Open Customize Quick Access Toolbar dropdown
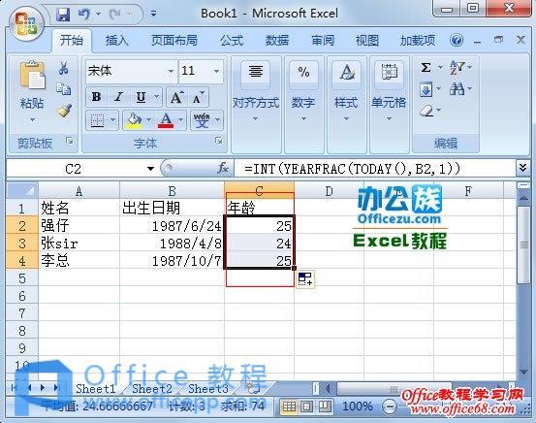Screen dimensions: 536x423 [153, 14]
